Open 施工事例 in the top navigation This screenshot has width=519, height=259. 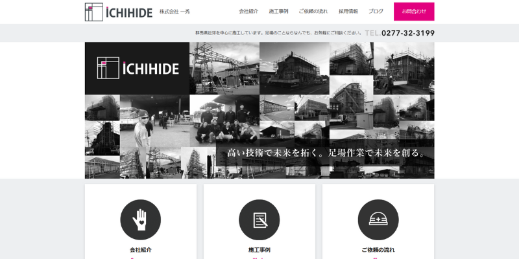point(279,12)
